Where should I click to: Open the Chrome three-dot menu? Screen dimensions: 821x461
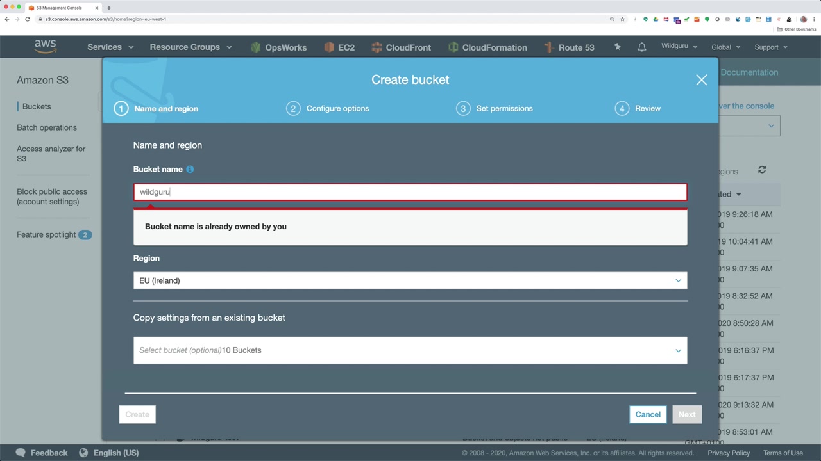[813, 19]
